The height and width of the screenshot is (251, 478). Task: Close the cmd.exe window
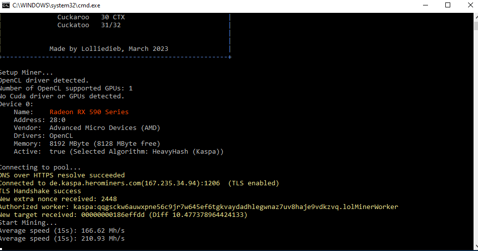(x=470, y=5)
